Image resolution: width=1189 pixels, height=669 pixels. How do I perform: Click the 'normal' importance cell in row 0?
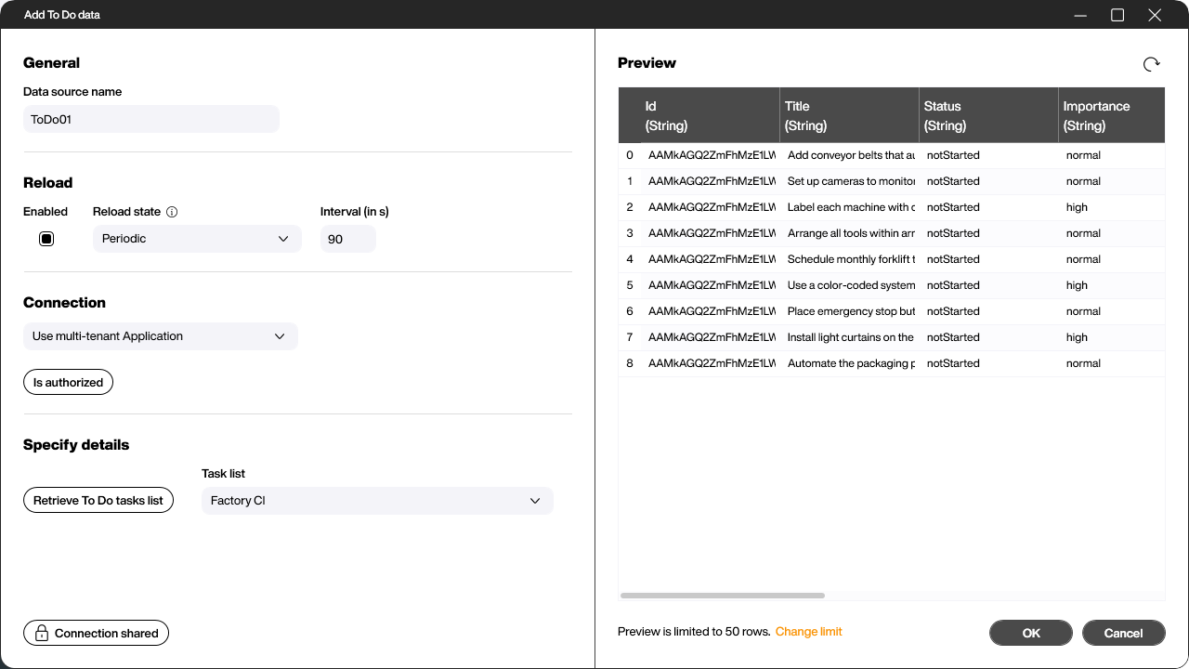pyautogui.click(x=1112, y=155)
